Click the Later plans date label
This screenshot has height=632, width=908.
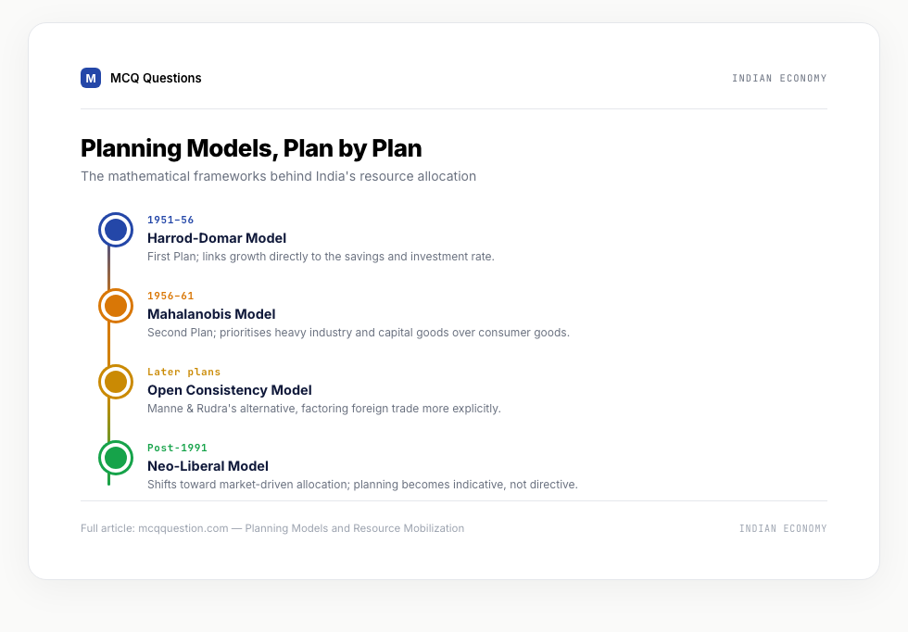[183, 372]
